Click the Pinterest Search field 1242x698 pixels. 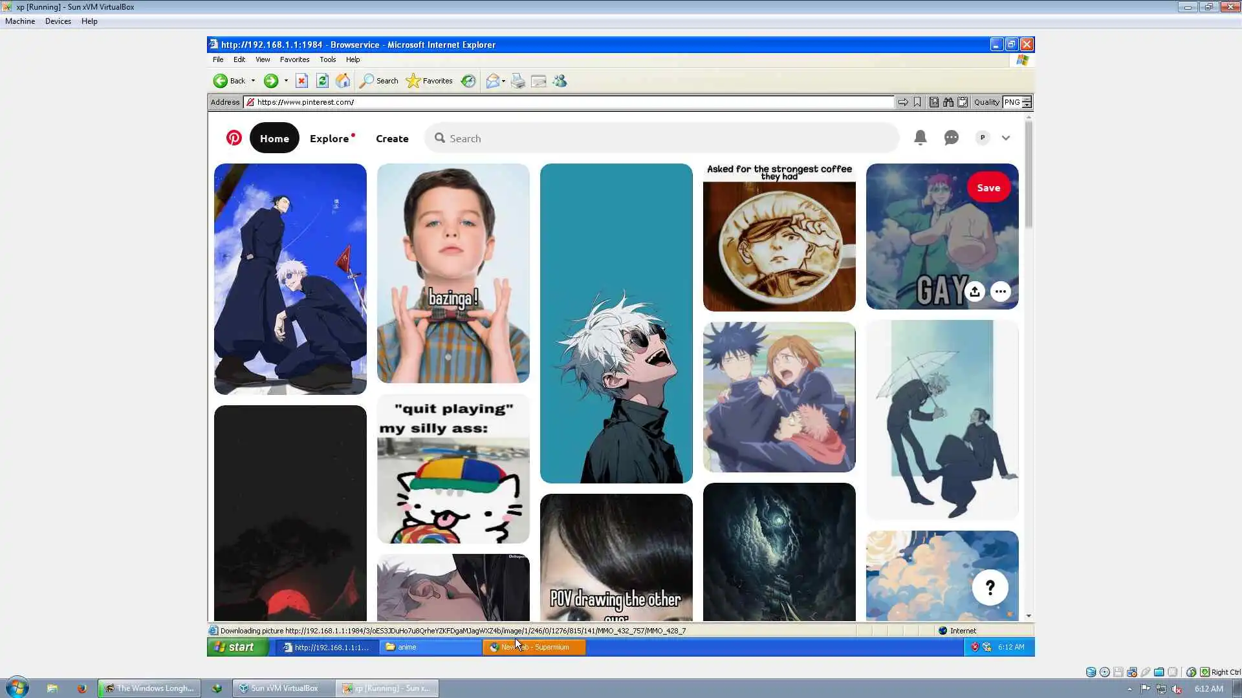[660, 138]
